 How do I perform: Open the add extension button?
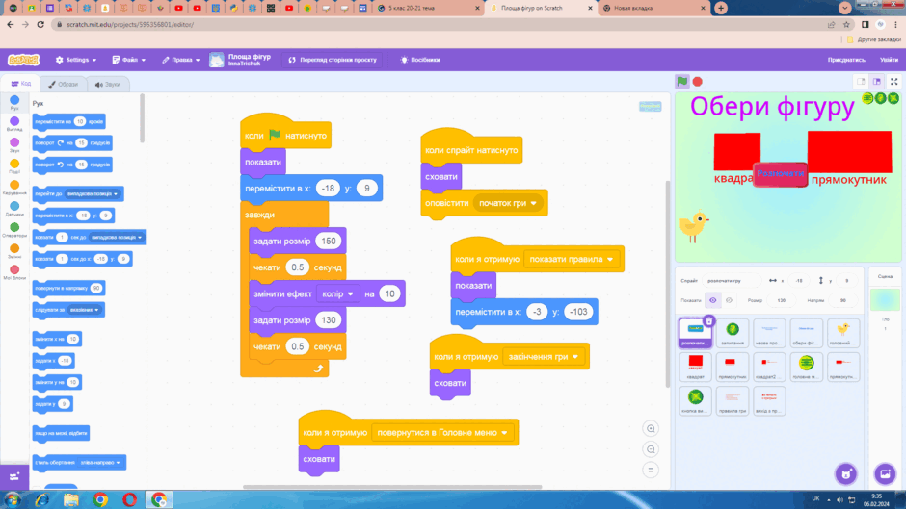[14, 476]
